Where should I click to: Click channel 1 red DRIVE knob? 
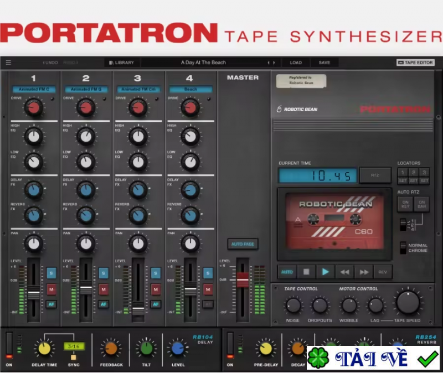tap(34, 107)
